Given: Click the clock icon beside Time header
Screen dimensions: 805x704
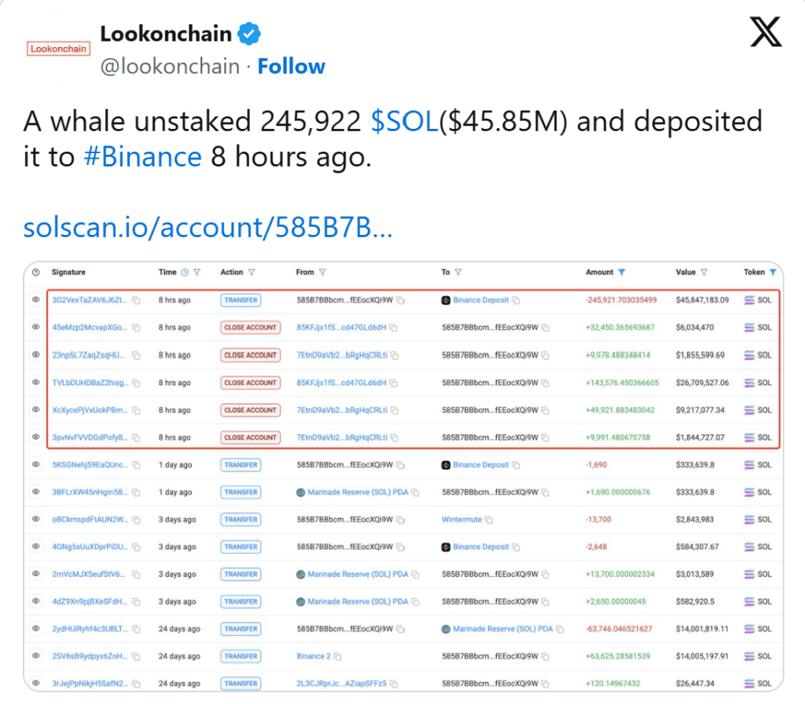Looking at the screenshot, I should coord(185,273).
